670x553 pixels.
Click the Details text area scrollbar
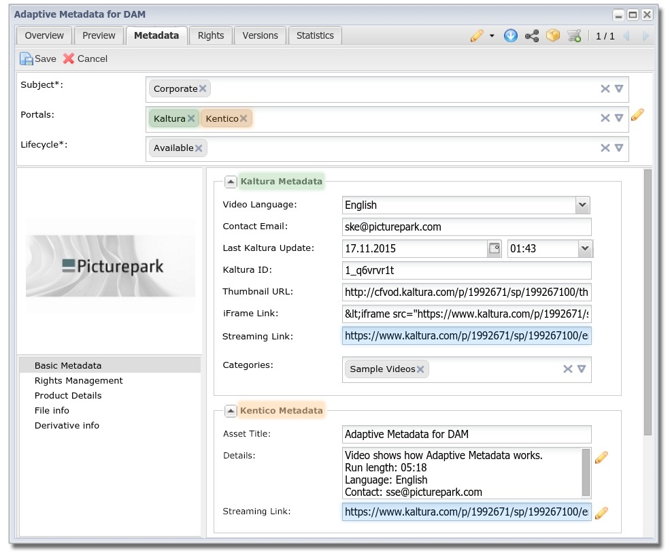pos(586,472)
